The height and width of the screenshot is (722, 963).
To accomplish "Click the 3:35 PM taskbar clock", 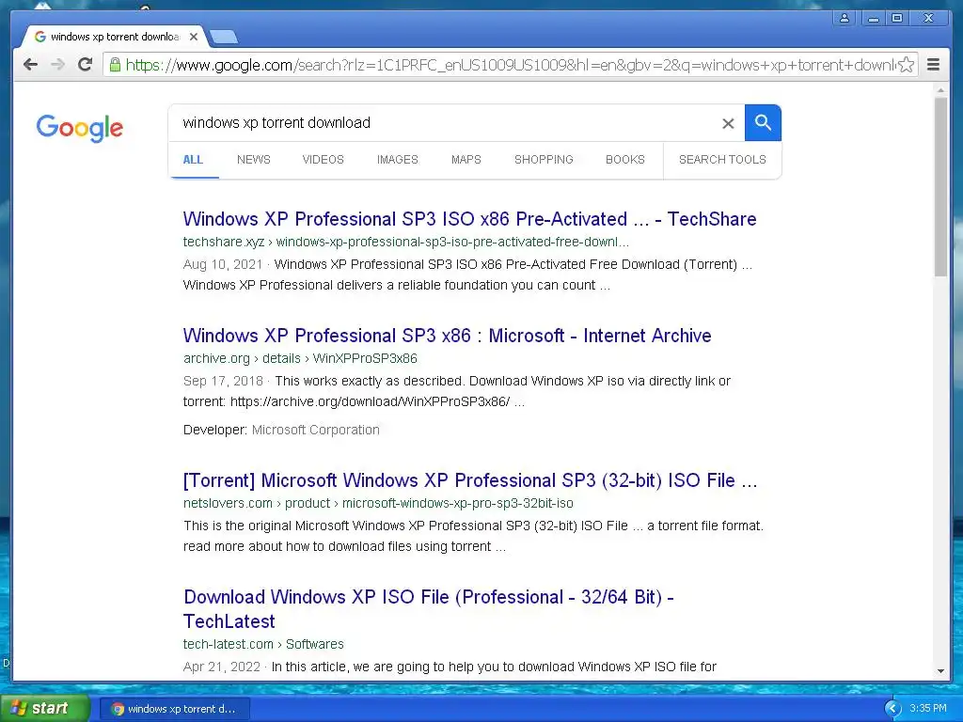I will [x=928, y=709].
